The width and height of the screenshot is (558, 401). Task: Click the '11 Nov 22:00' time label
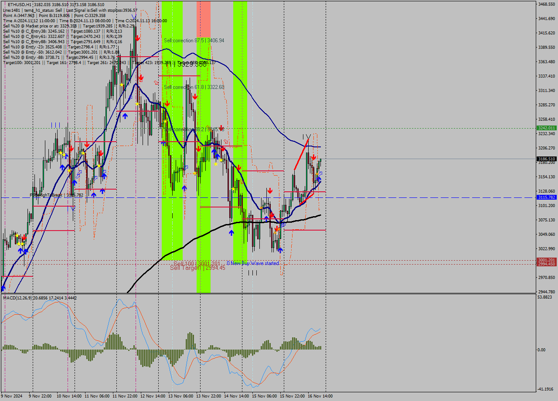click(x=124, y=396)
